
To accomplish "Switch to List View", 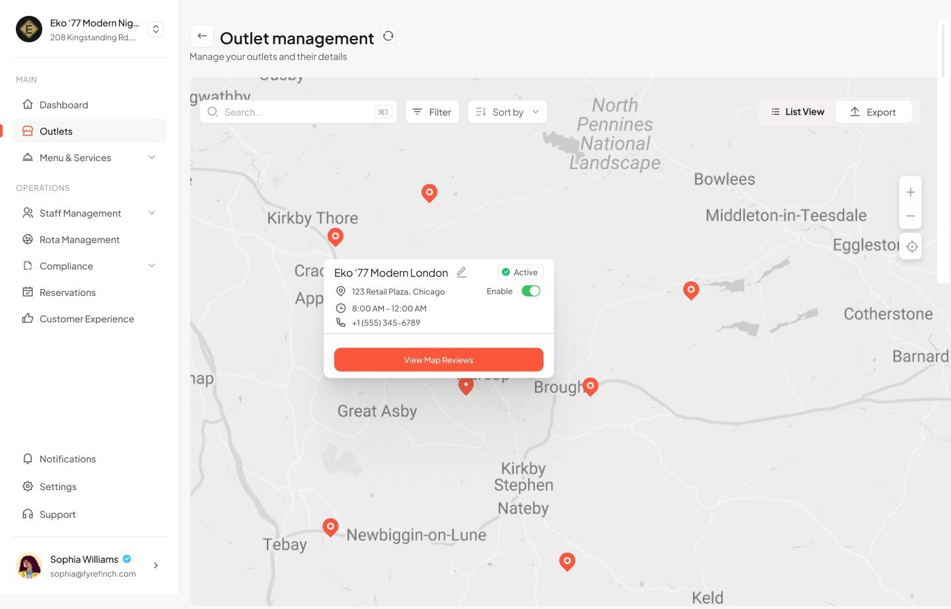I will click(x=797, y=112).
